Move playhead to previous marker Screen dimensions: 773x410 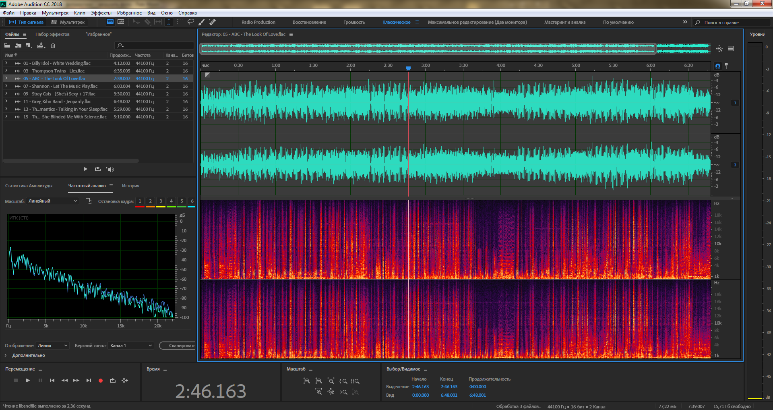pyautogui.click(x=52, y=380)
